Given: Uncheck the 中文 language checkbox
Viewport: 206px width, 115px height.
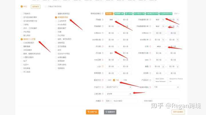Looking at the screenshot, I should (21, 6).
